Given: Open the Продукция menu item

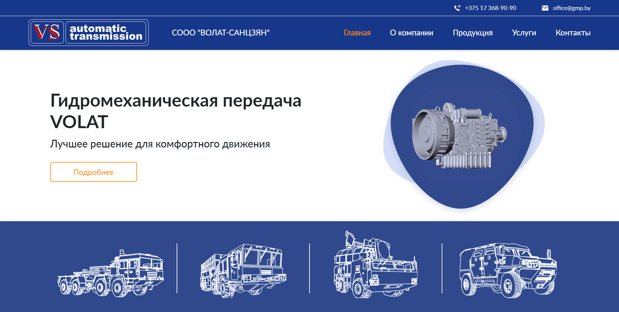Looking at the screenshot, I should click(473, 33).
